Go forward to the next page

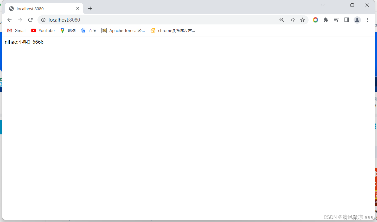tap(20, 20)
